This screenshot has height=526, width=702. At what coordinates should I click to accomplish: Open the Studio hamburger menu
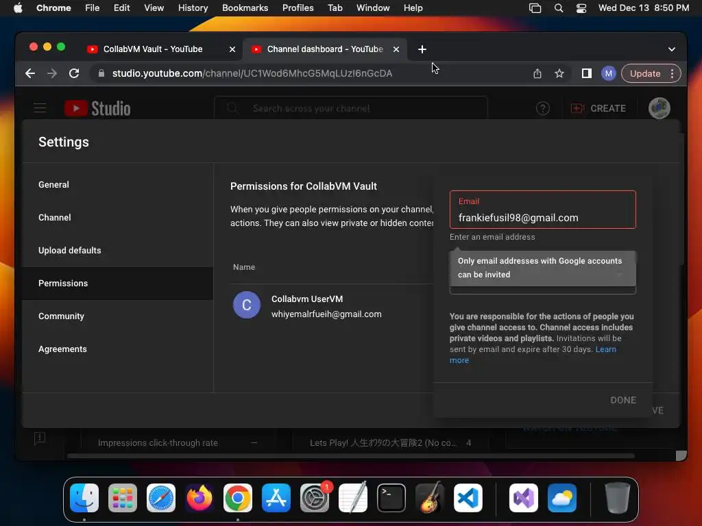[40, 108]
